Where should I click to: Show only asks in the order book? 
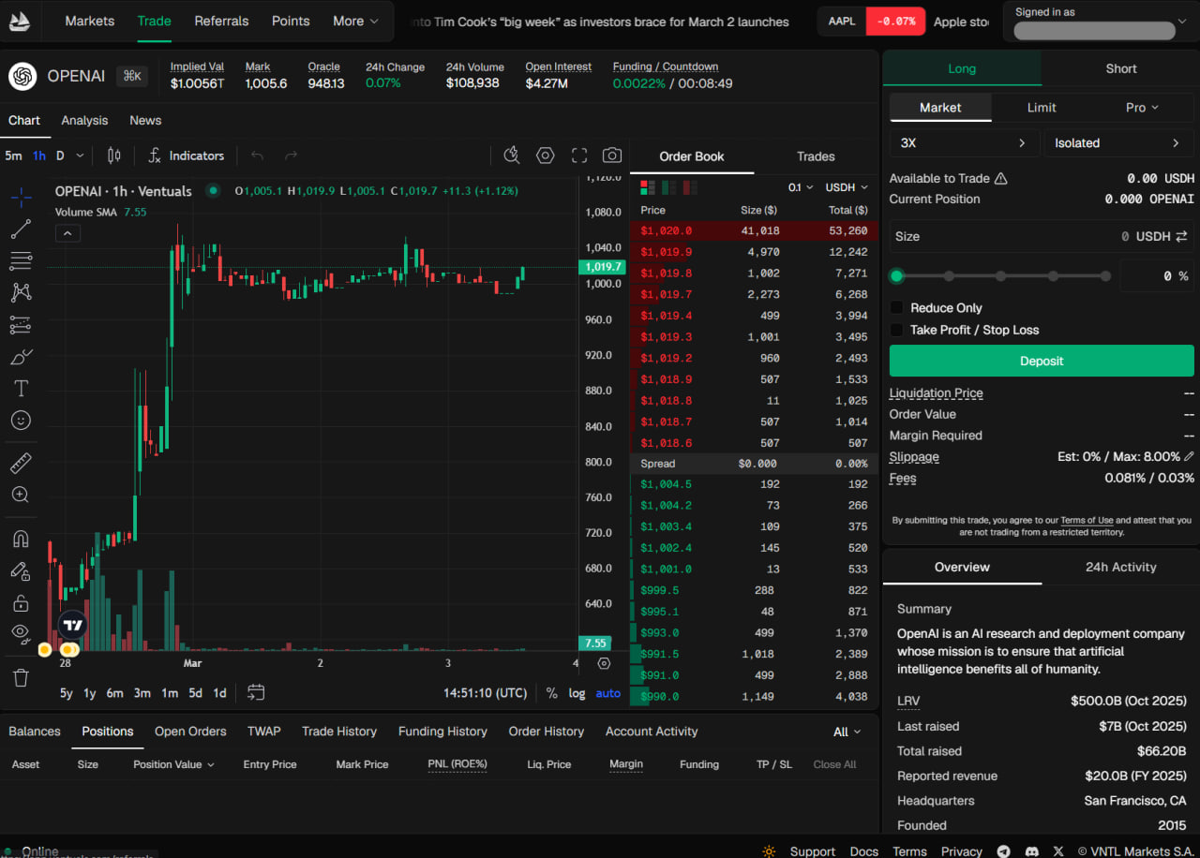(x=689, y=186)
